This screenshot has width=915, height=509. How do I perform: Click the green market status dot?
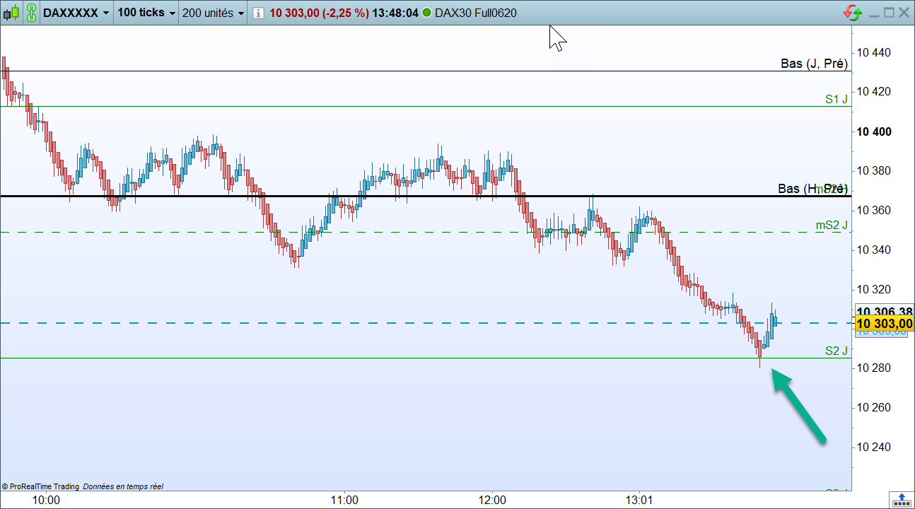click(426, 13)
